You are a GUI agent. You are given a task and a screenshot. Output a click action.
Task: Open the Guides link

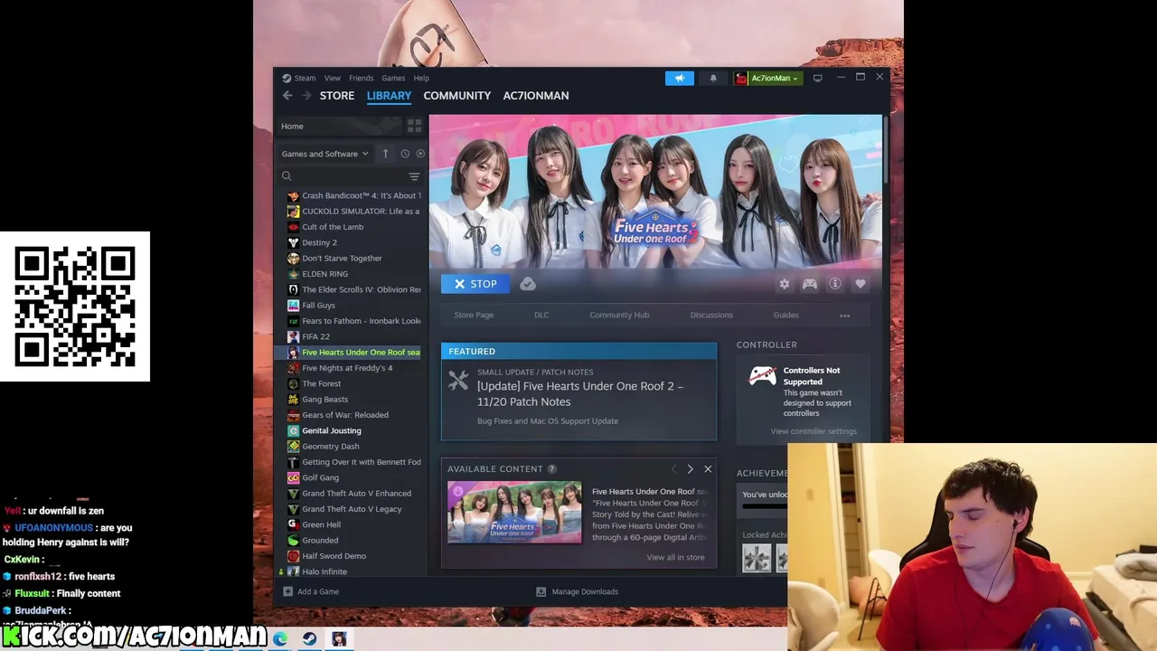(x=785, y=315)
